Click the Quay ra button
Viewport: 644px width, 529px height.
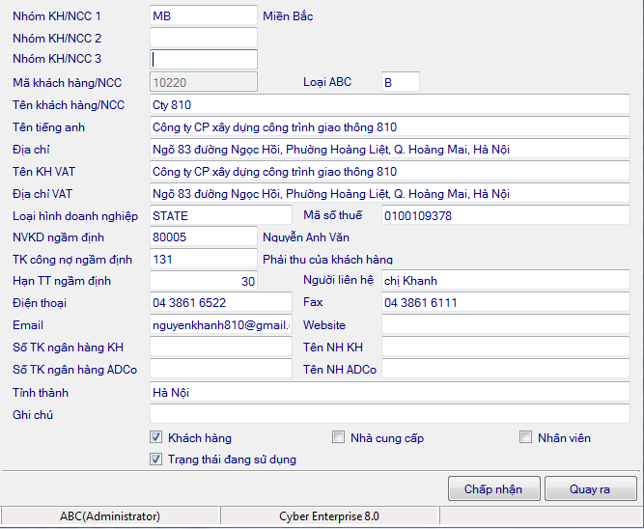point(590,488)
